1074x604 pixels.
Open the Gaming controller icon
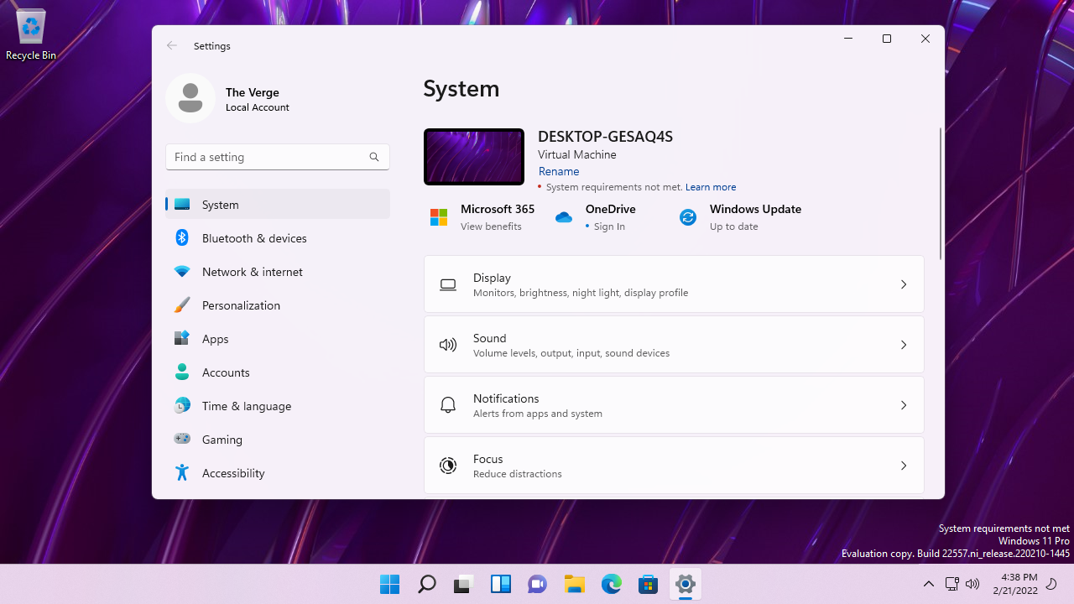coord(182,439)
